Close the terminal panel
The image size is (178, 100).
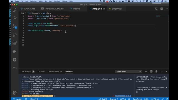[x=167, y=72]
